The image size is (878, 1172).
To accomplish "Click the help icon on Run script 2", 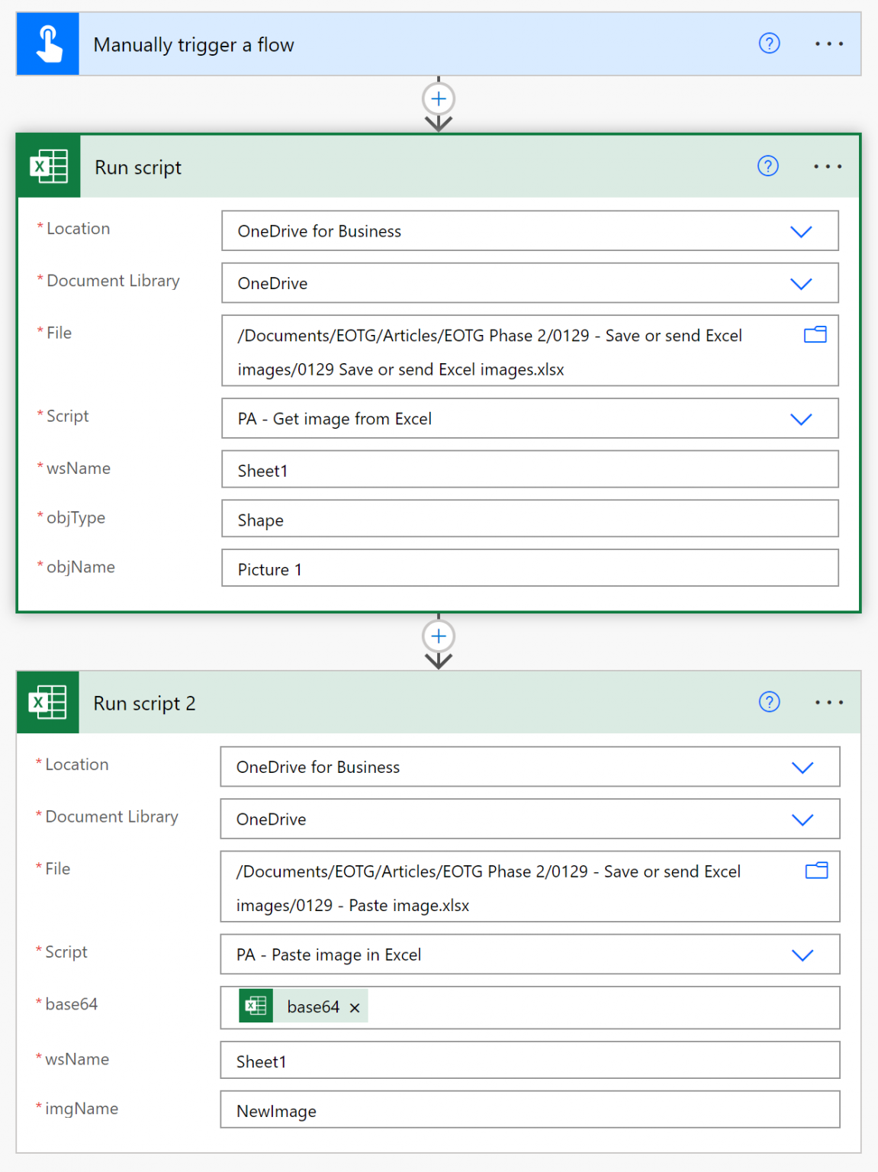I will 770,703.
